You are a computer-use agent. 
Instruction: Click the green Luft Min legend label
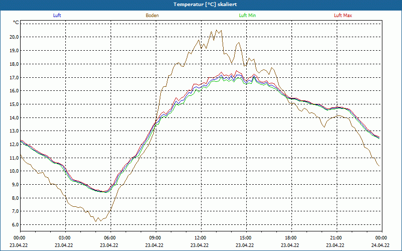pos(247,16)
